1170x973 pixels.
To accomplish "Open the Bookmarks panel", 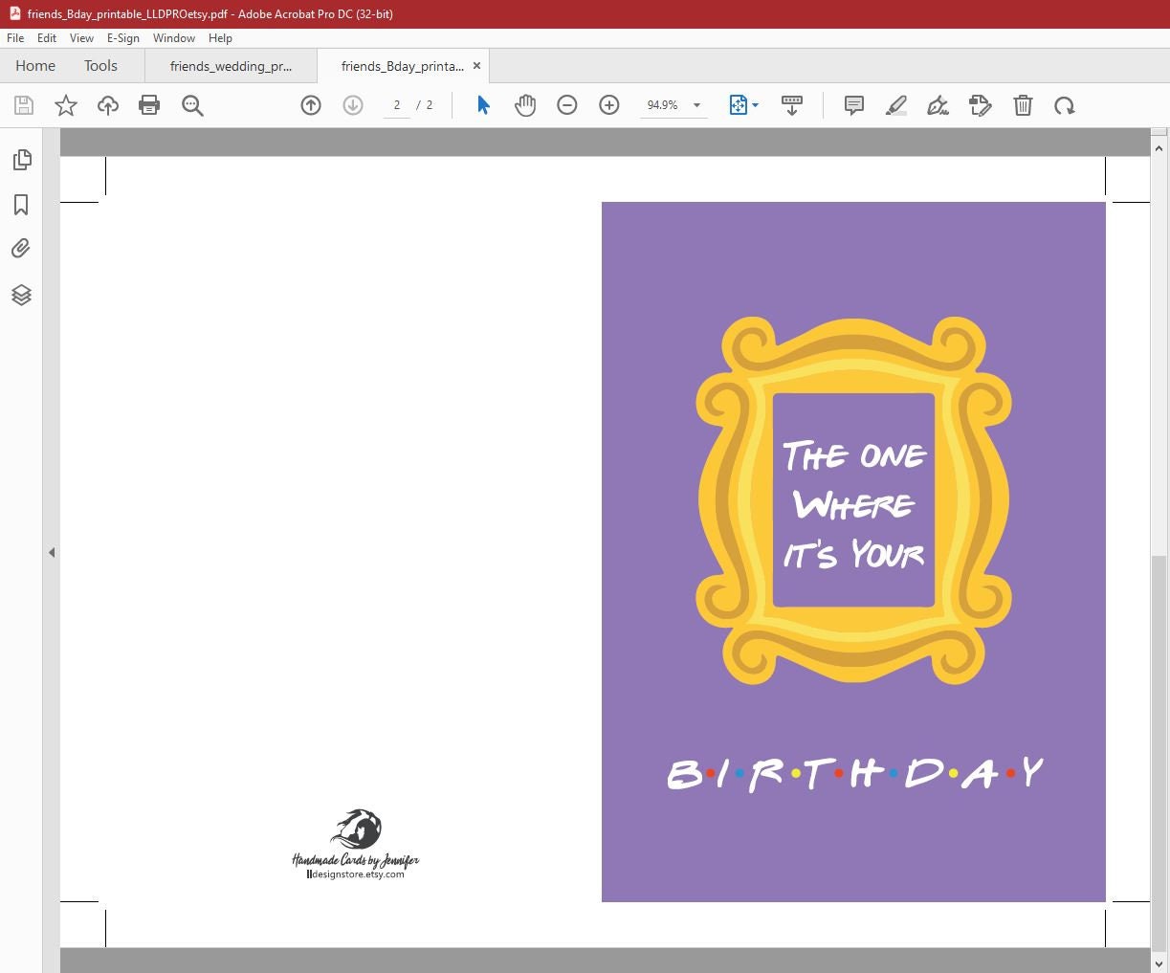I will (21, 205).
